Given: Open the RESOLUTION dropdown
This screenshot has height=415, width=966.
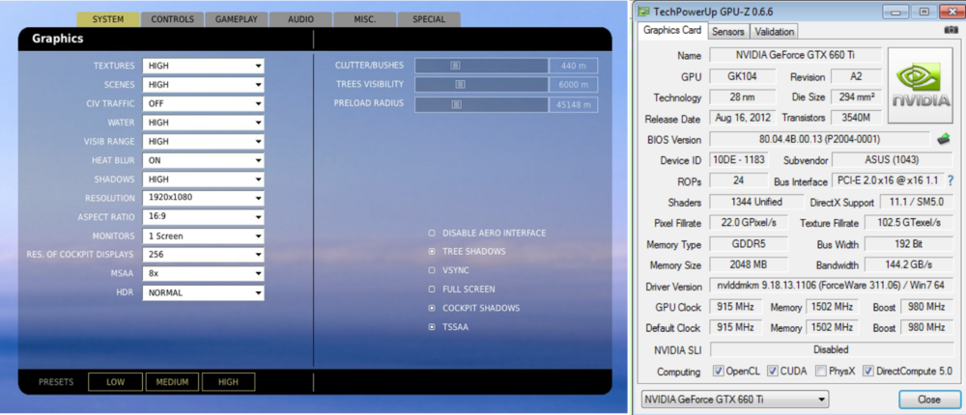Looking at the screenshot, I should tap(203, 198).
